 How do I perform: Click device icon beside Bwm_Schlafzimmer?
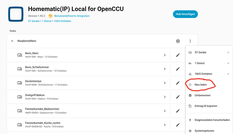point(20,69)
